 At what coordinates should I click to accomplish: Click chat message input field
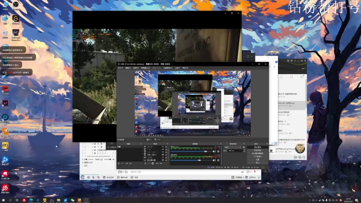pos(184,172)
